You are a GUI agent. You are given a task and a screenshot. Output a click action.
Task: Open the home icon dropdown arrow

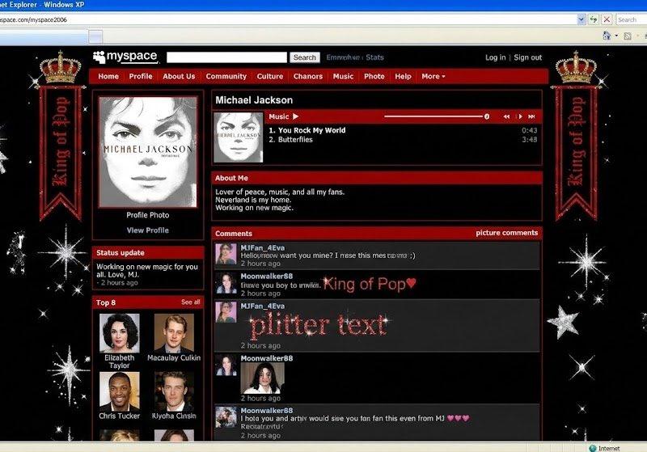616,36
